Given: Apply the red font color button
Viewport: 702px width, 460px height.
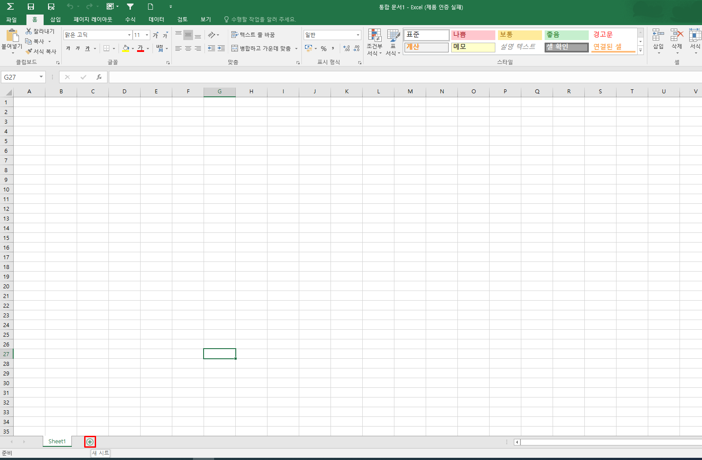Looking at the screenshot, I should (x=141, y=48).
